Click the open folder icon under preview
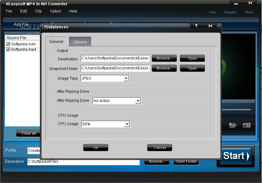The height and width of the screenshot is (183, 262). click(233, 125)
